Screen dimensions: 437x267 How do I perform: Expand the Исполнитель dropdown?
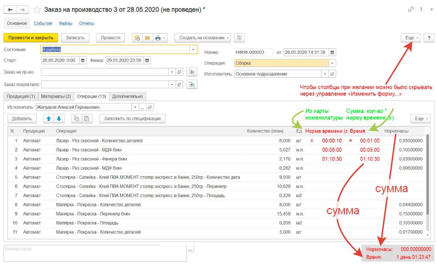click(135, 107)
